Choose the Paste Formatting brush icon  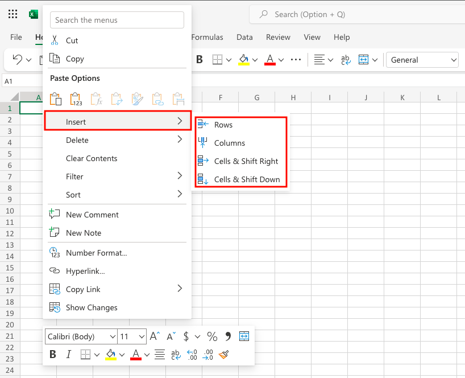coord(136,98)
